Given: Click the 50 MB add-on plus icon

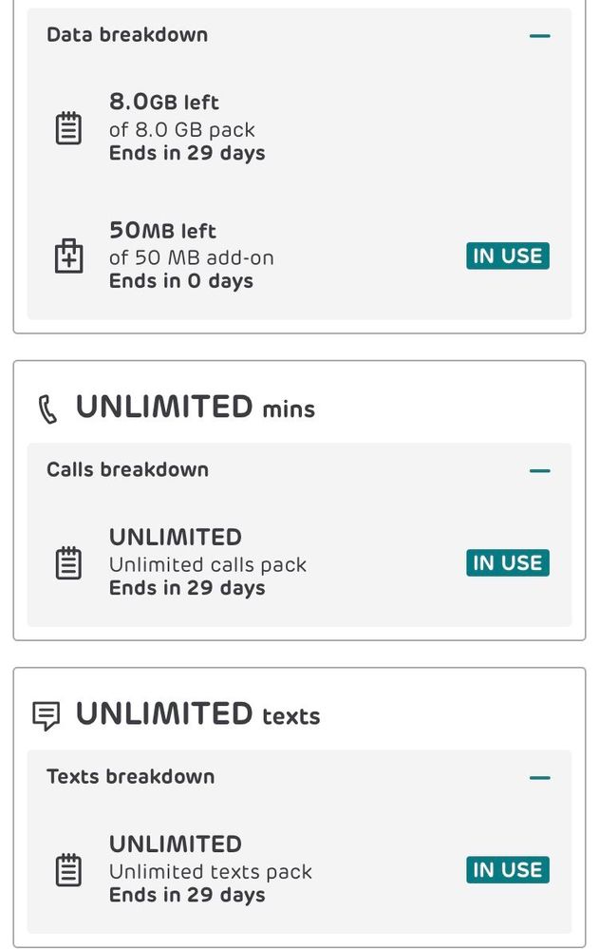Looking at the screenshot, I should pos(68,256).
